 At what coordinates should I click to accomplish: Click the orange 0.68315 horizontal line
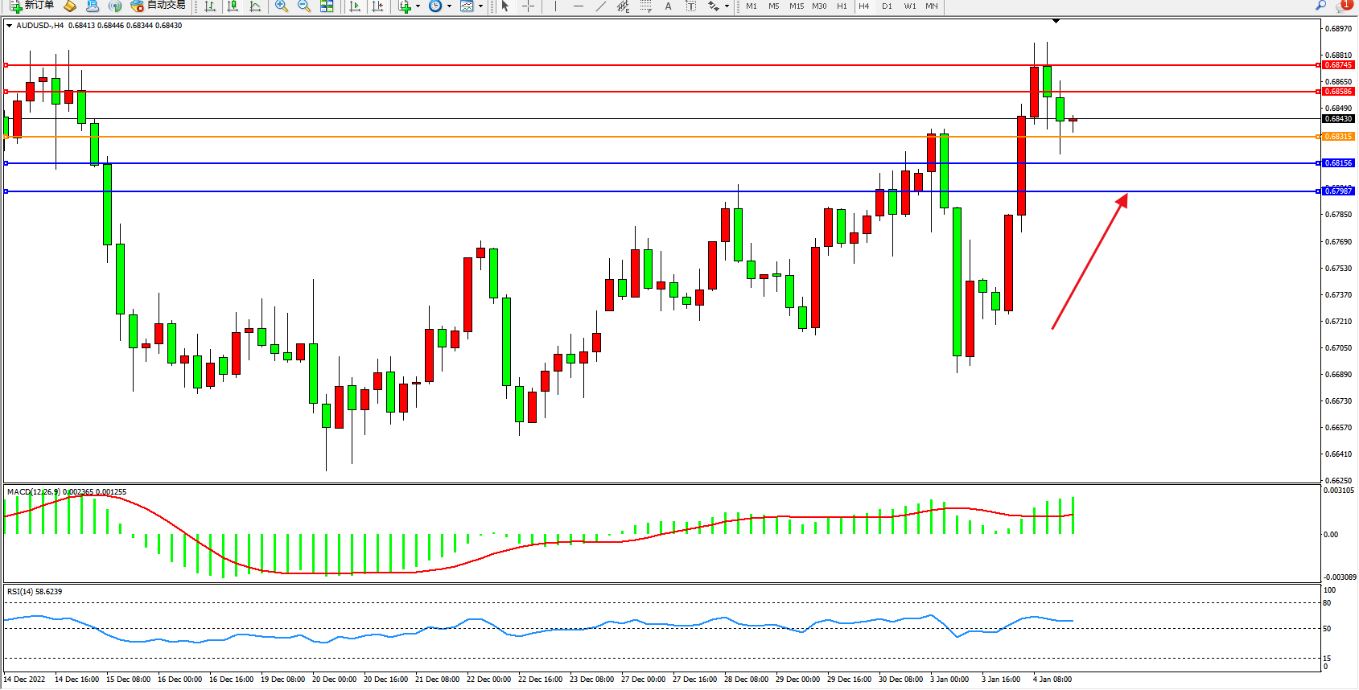[x=563, y=137]
